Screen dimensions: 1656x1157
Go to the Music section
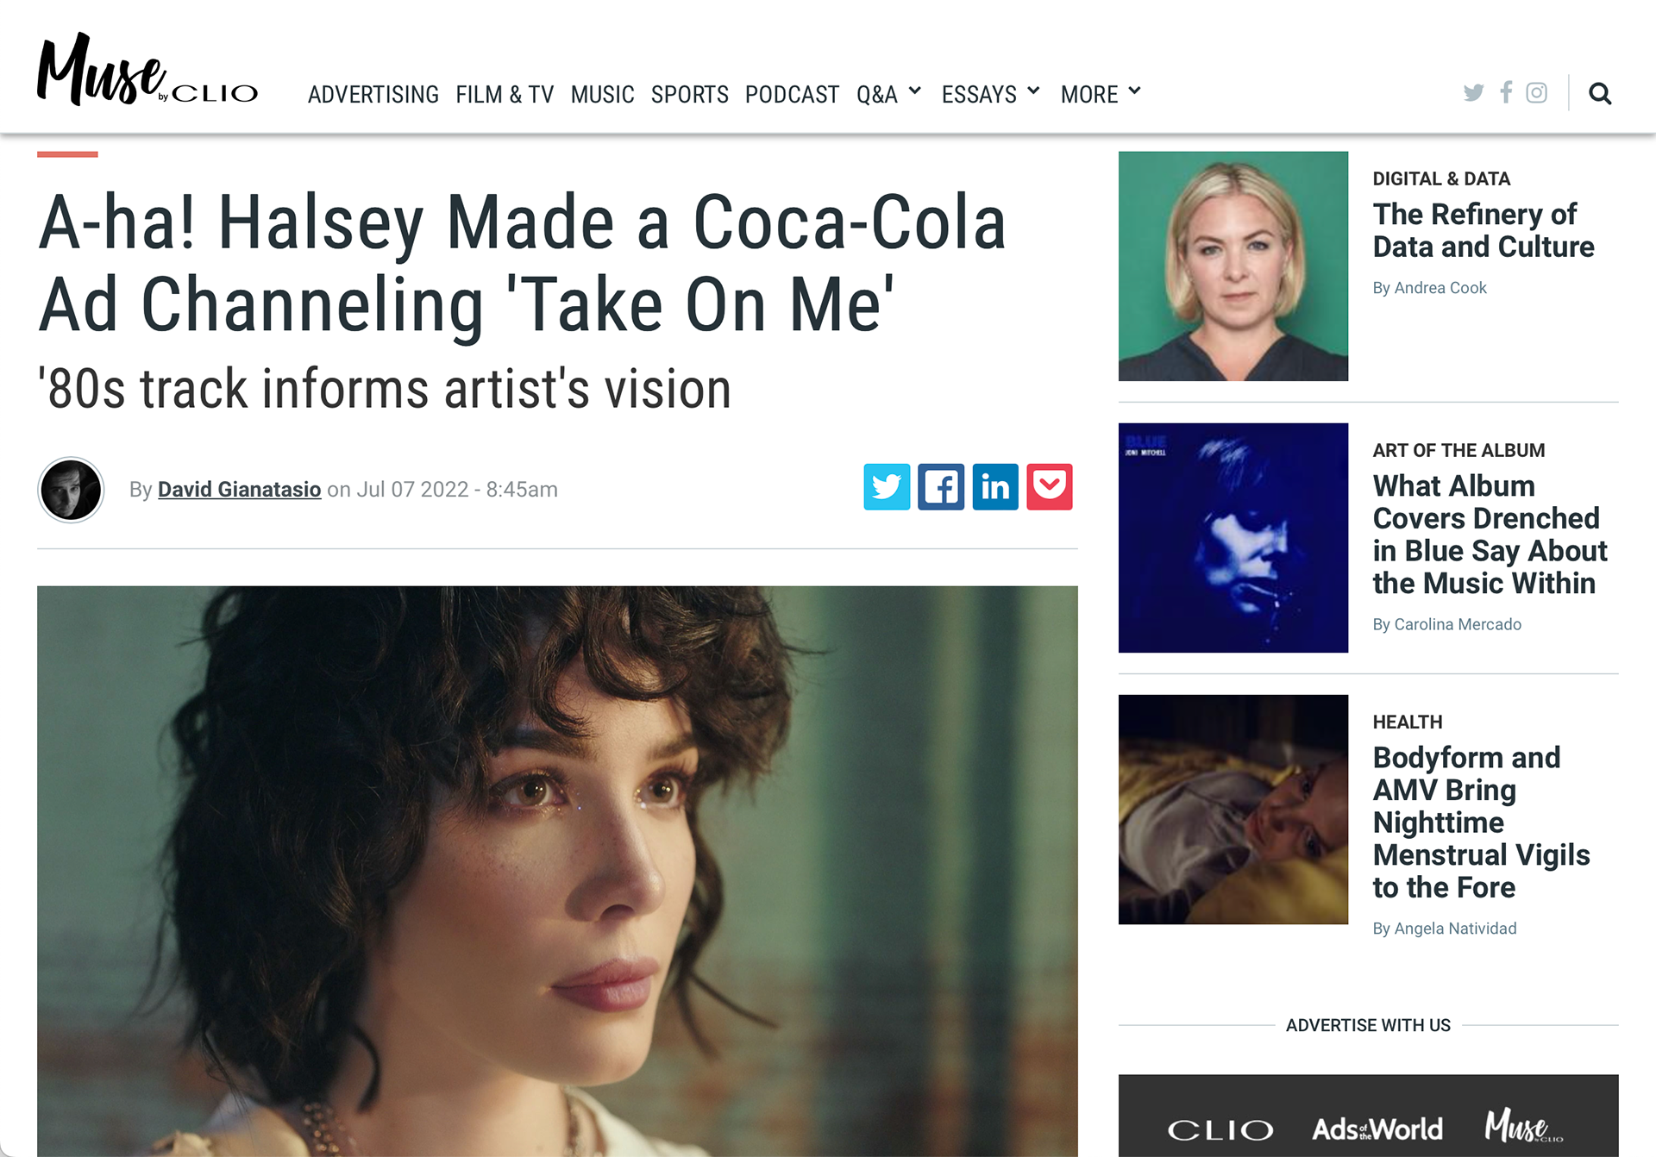[x=602, y=94]
